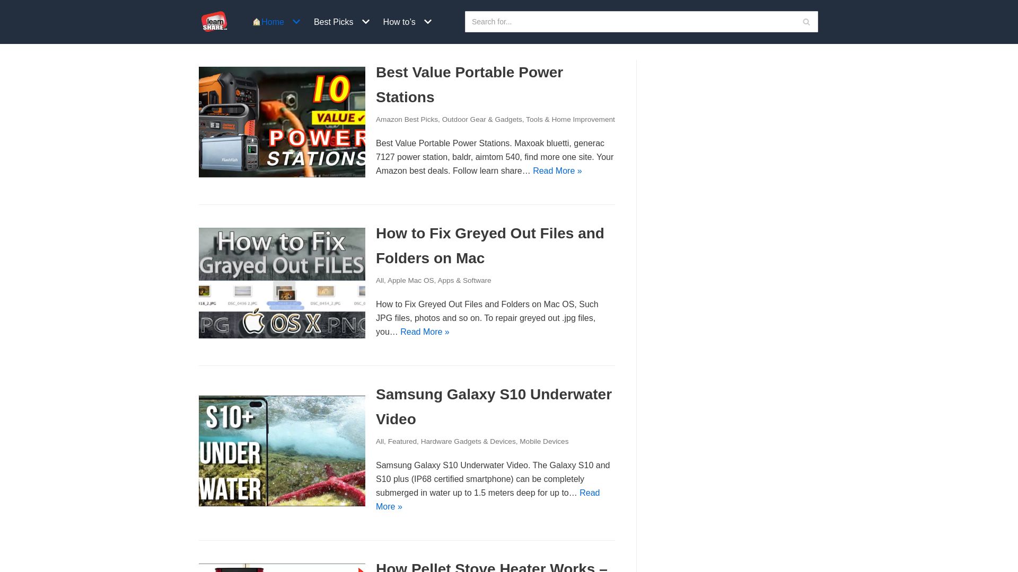The height and width of the screenshot is (572, 1018).
Task: Click the small house icon beside Home
Action: coord(257,22)
